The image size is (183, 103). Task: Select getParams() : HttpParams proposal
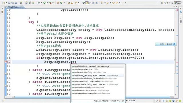pos(98,90)
